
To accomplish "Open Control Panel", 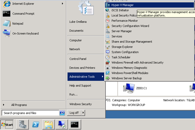I will [x=78, y=59].
